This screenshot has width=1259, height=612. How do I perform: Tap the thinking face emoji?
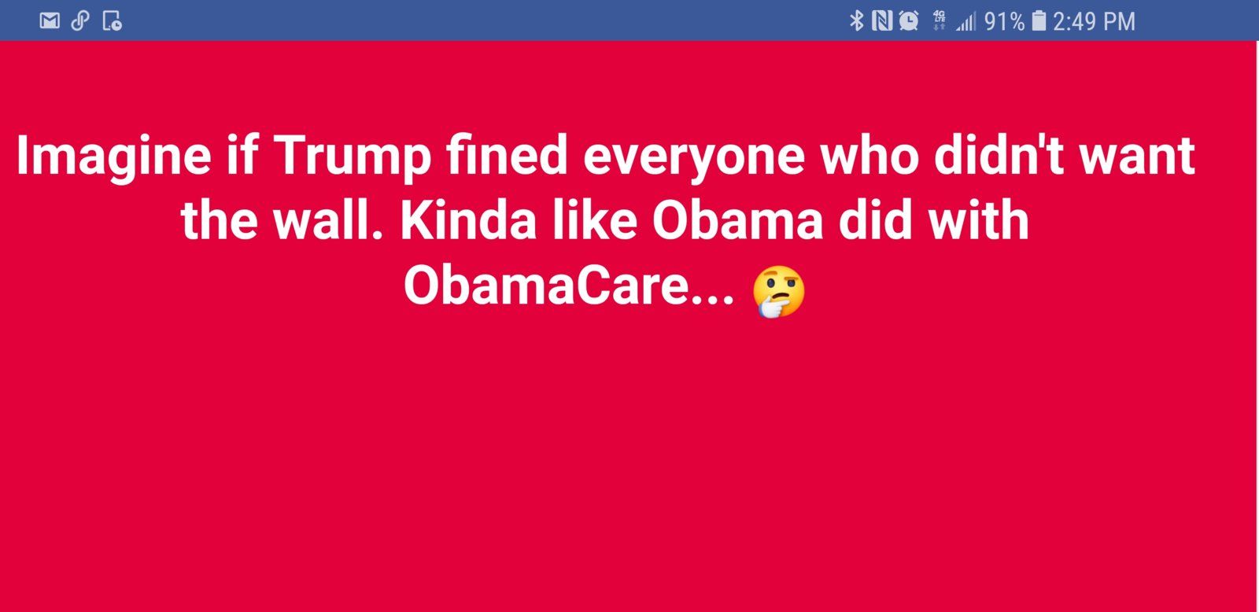tap(779, 292)
